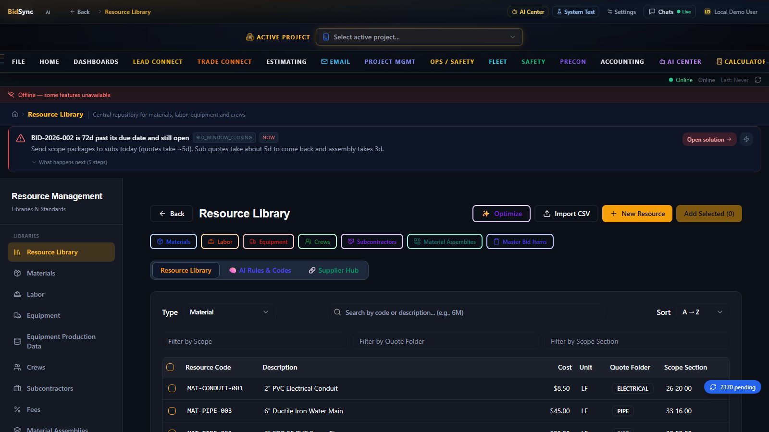Viewport: 769px width, 432px height.
Task: Open the ESTIMATING menu
Action: point(286,61)
